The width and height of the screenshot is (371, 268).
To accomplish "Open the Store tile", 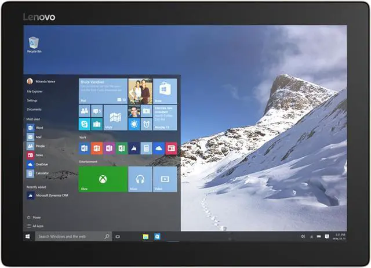I will (x=165, y=90).
